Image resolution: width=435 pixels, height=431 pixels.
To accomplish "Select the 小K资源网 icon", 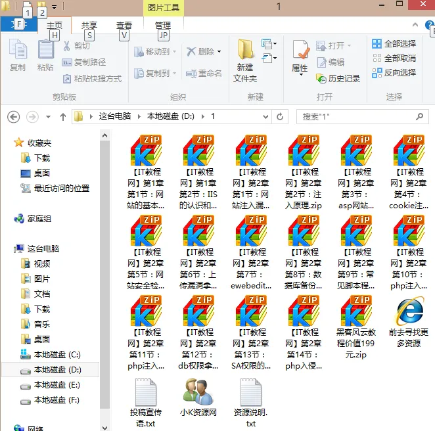I will coord(197,394).
